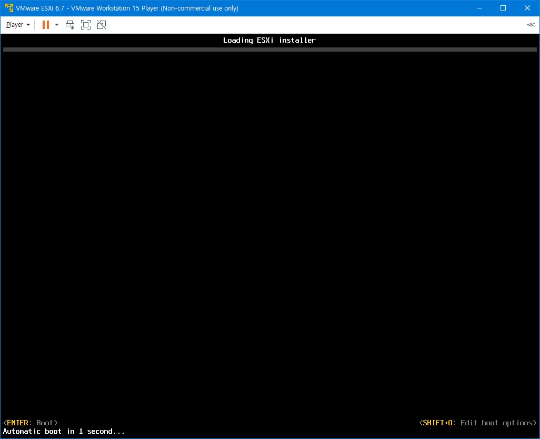Screen dimensions: 540x439
Task: Expand the power options dropdown arrow
Action: coord(57,25)
